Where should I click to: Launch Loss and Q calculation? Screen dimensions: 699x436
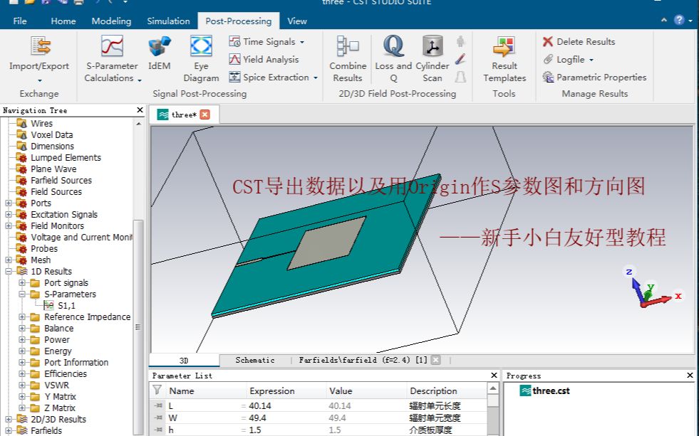point(393,59)
